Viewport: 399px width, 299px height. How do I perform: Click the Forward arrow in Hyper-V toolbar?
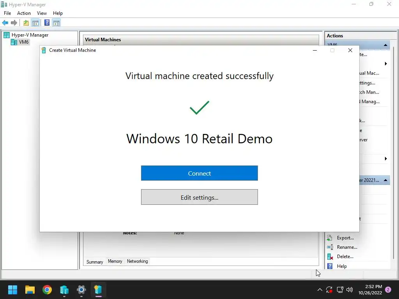(14, 23)
